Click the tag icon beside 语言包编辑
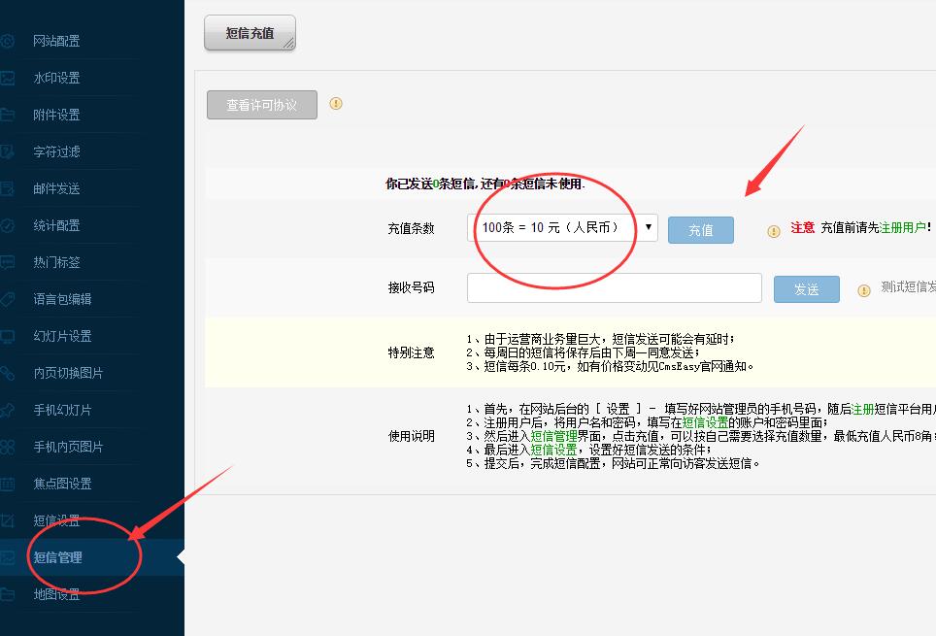Screen dimensions: 936x636 [x=7, y=299]
